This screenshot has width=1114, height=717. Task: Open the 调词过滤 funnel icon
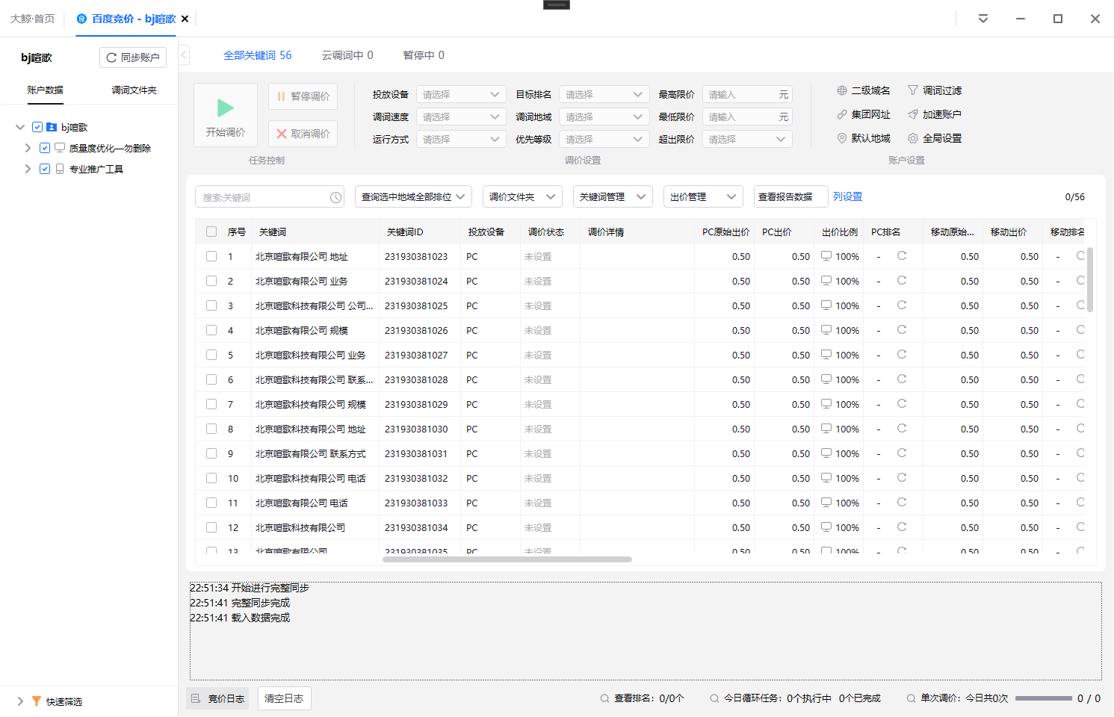913,90
